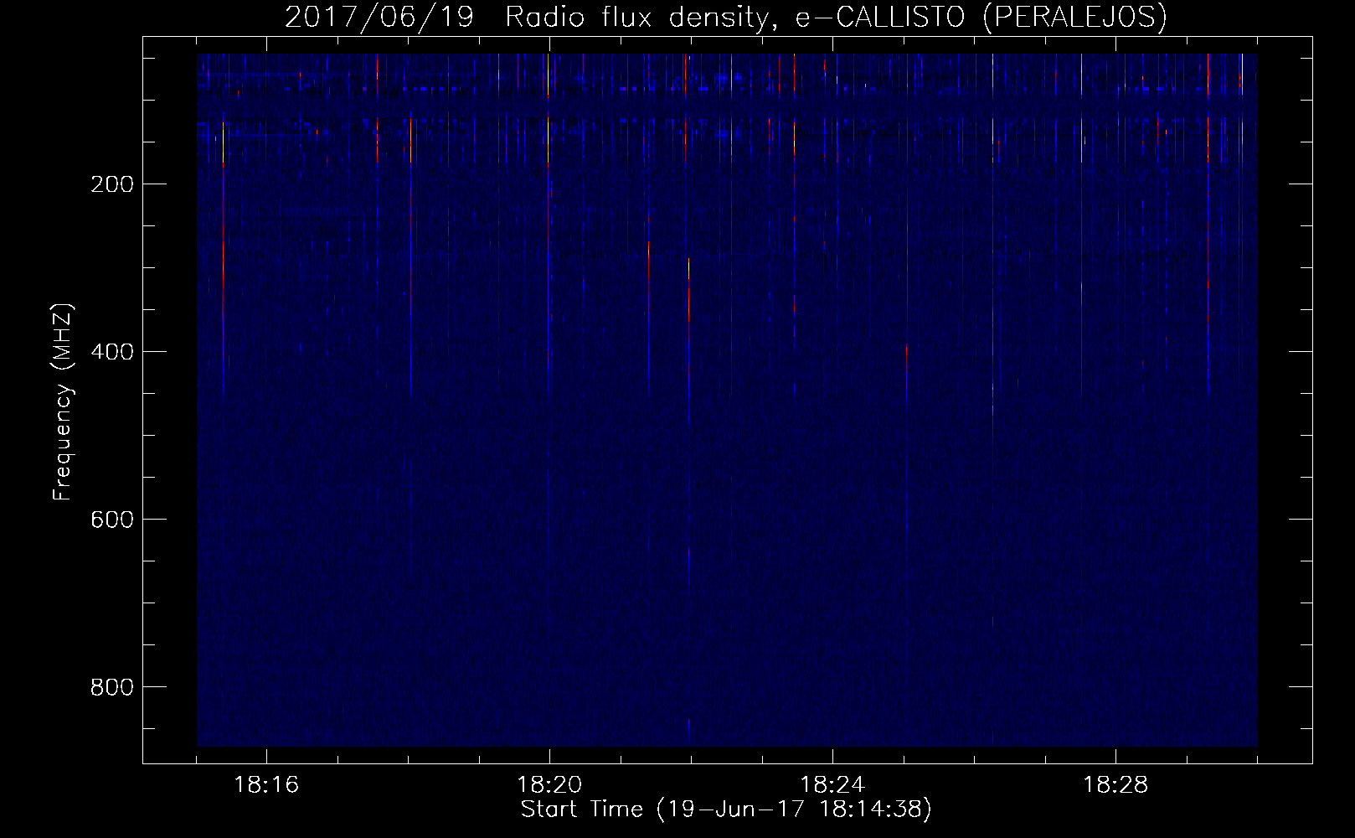This screenshot has width=1355, height=838.
Task: Click the '18:24' time axis label
Action: click(832, 785)
